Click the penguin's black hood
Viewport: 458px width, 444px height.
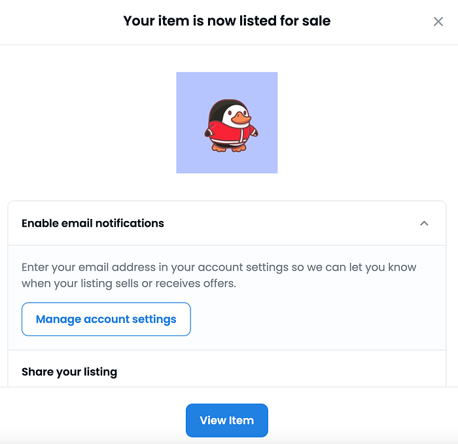point(219,107)
